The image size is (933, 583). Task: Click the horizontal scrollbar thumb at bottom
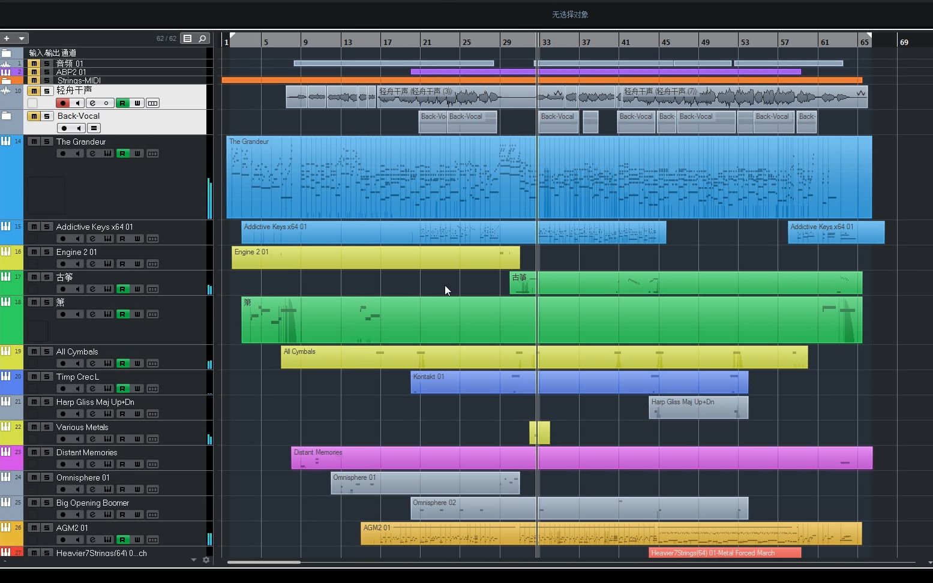click(264, 562)
